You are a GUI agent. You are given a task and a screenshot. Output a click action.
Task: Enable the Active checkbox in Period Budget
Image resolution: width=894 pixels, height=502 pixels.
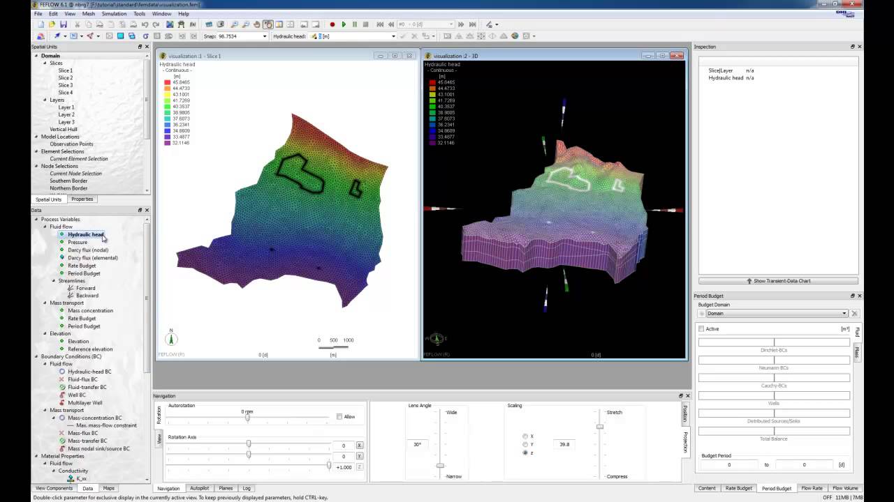[701, 329]
